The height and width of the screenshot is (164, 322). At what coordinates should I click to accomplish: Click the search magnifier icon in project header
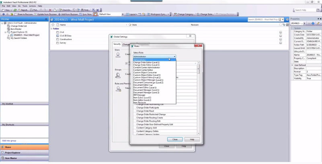(280, 20)
